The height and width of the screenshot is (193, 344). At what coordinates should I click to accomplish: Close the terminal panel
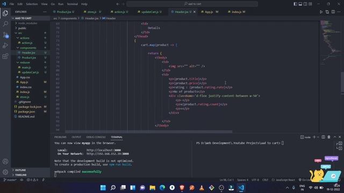pos(340,137)
